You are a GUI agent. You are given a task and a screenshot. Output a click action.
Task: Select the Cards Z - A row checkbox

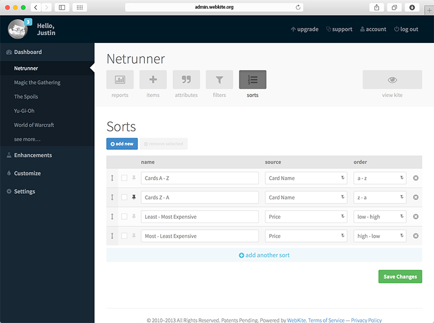click(124, 197)
